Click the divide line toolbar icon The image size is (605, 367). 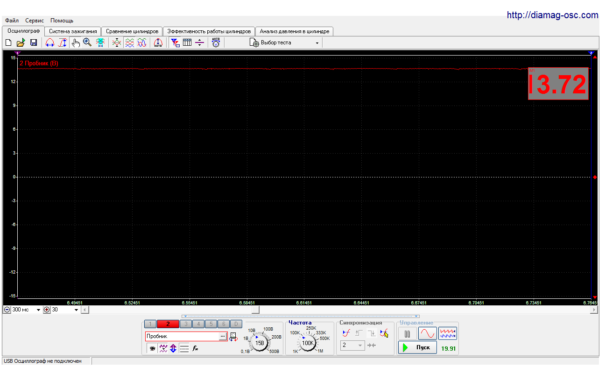point(199,42)
